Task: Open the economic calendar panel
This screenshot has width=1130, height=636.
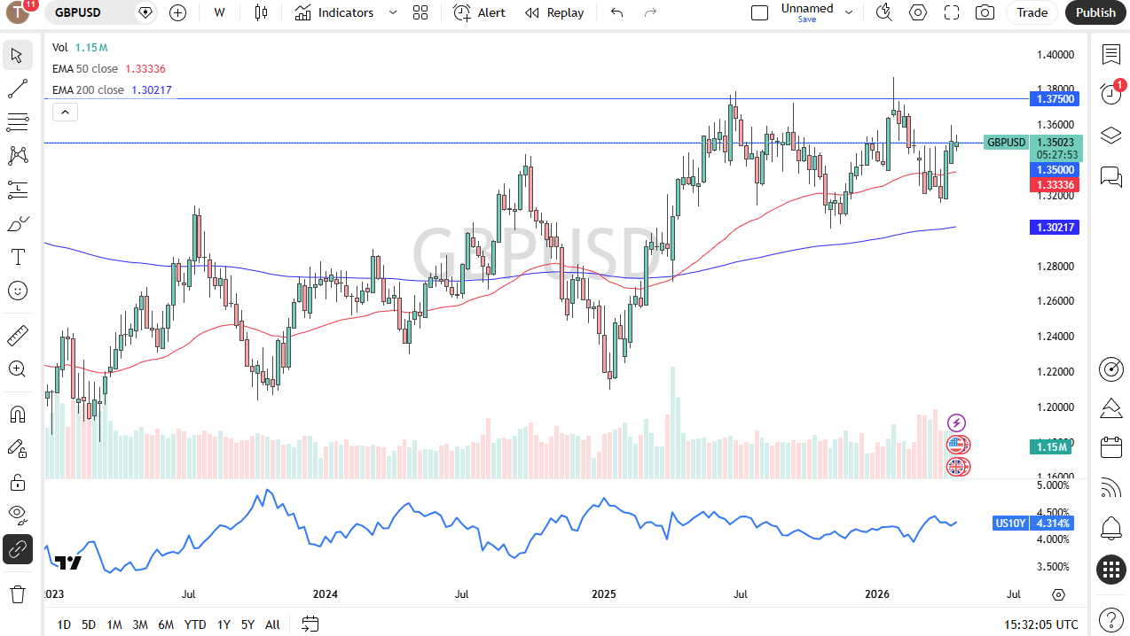Action: pos(1111,447)
